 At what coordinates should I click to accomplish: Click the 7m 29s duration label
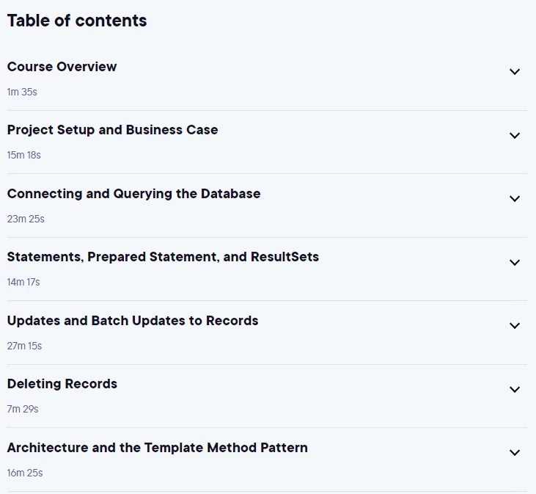point(23,409)
